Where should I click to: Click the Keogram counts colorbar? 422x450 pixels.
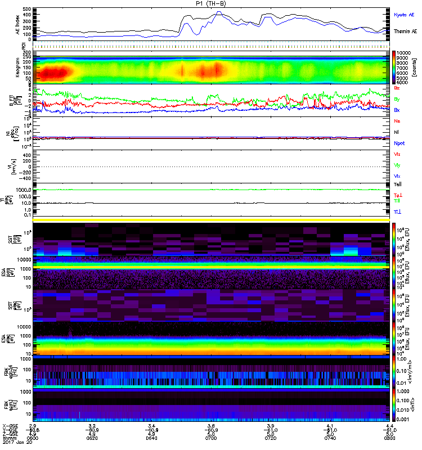pos(394,67)
